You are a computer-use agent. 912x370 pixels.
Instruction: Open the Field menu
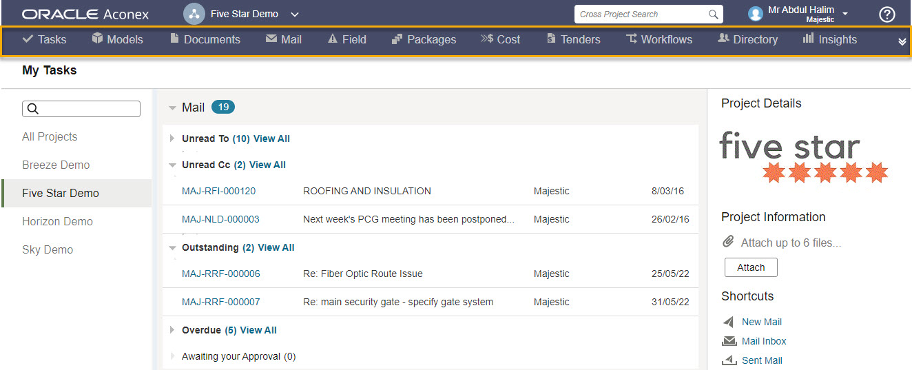[346, 39]
